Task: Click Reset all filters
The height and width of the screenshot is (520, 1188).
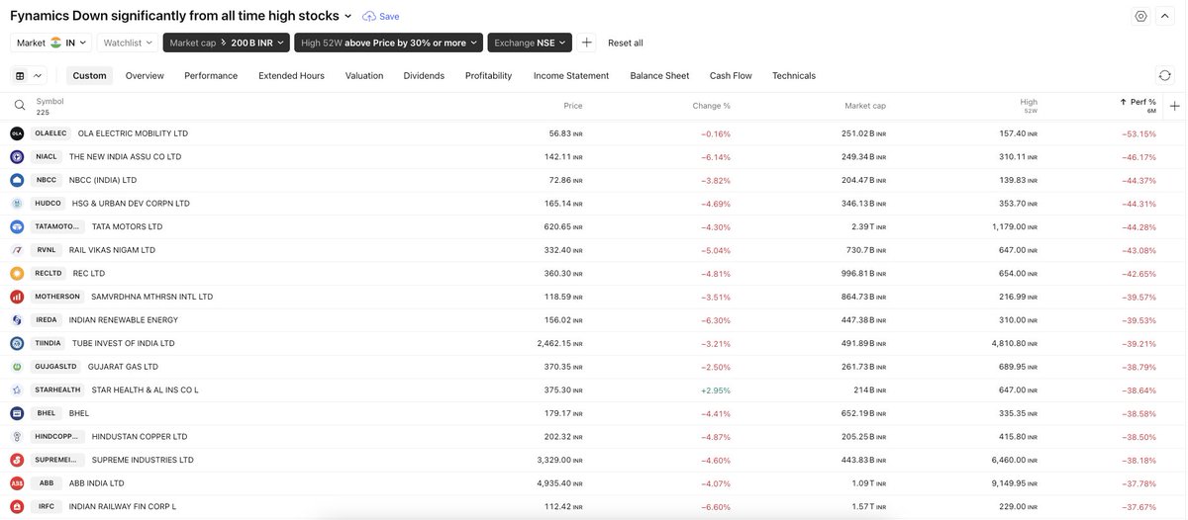Action: pos(626,43)
